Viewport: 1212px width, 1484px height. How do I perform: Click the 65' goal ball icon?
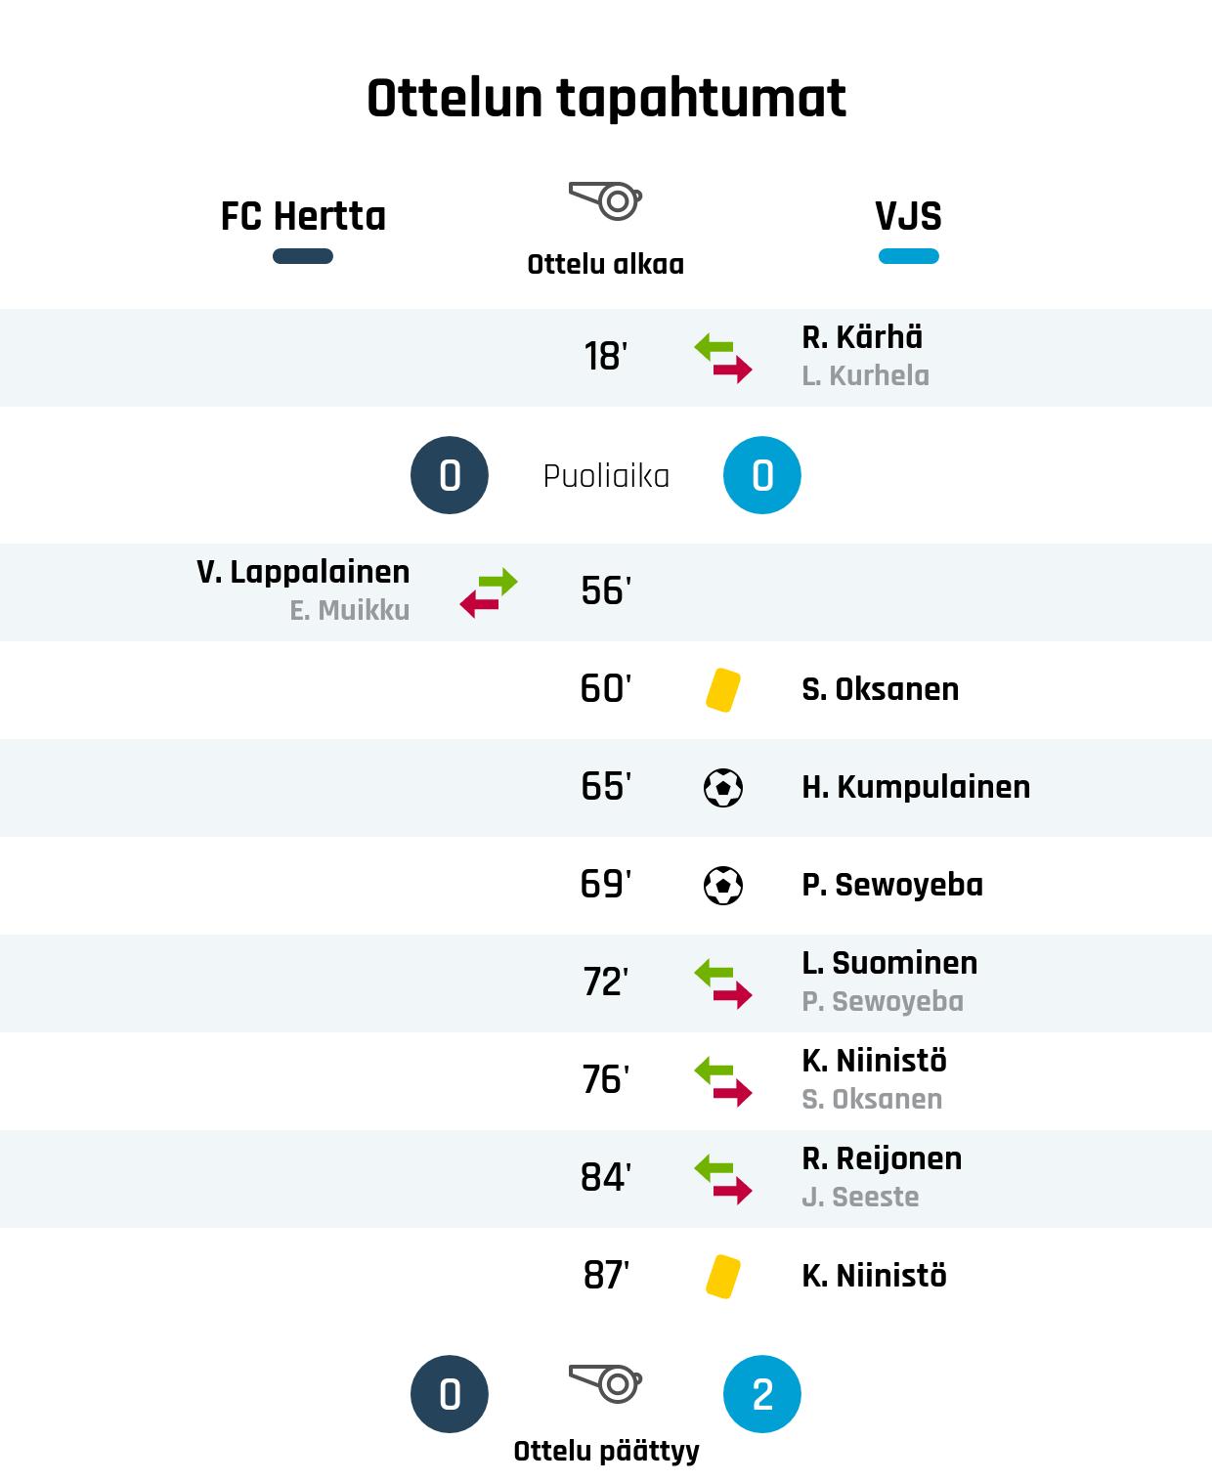coord(723,788)
